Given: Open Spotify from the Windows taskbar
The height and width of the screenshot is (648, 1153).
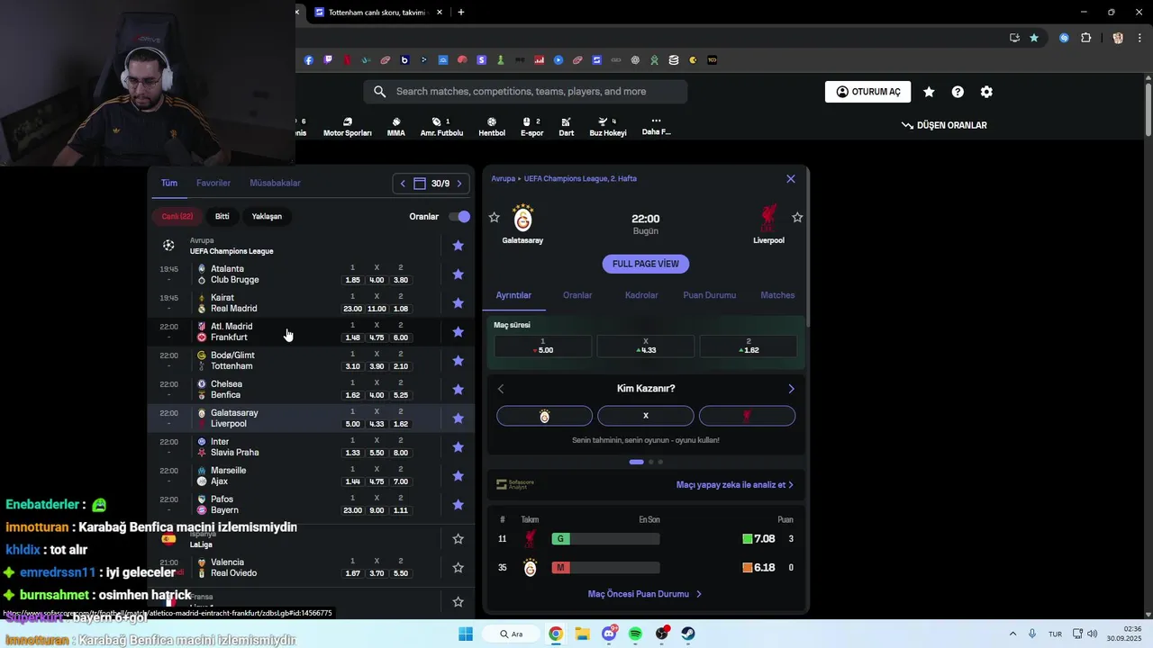Looking at the screenshot, I should click(635, 634).
